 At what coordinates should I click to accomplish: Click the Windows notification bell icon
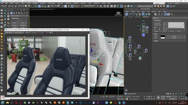[185, 103]
